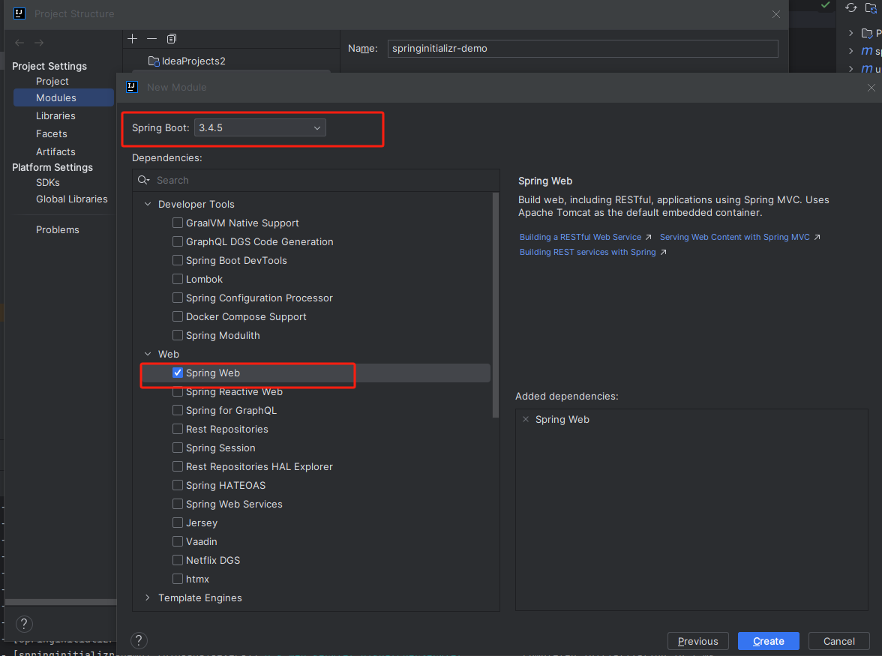The height and width of the screenshot is (656, 882).
Task: Check GraalVM Native Support
Action: pos(178,223)
